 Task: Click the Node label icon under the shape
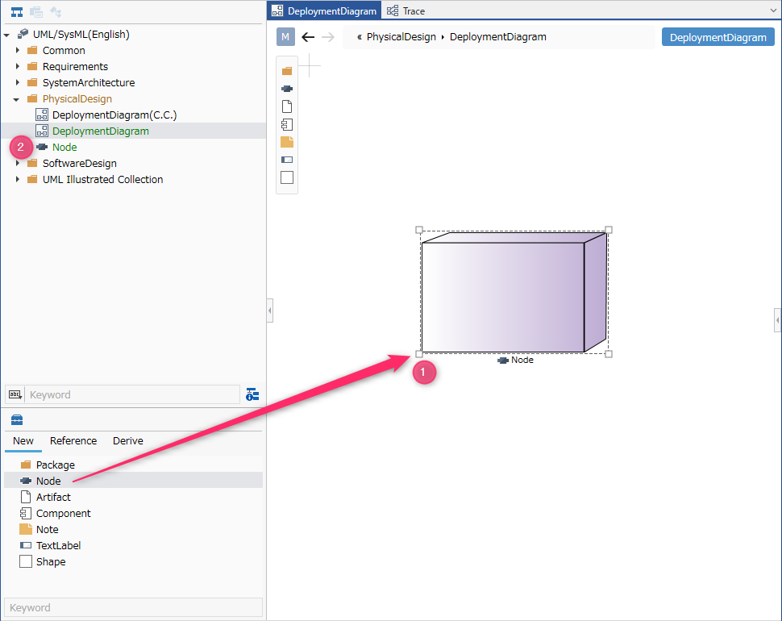coord(503,361)
